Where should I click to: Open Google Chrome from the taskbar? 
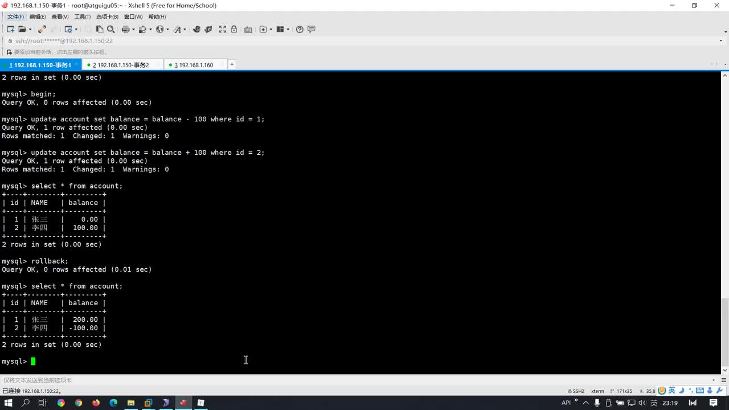(x=79, y=403)
